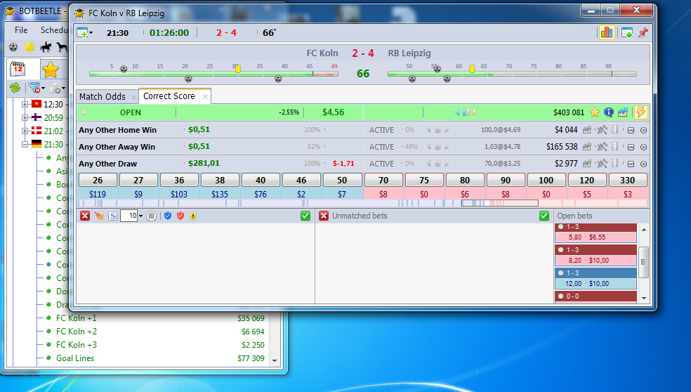
Task: Open the stake amount dropdown arrow
Action: click(x=140, y=216)
